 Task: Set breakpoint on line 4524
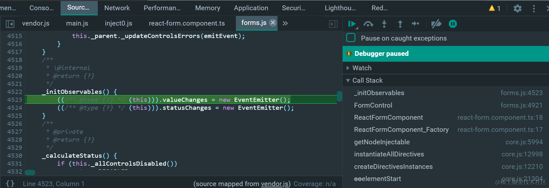click(15, 108)
